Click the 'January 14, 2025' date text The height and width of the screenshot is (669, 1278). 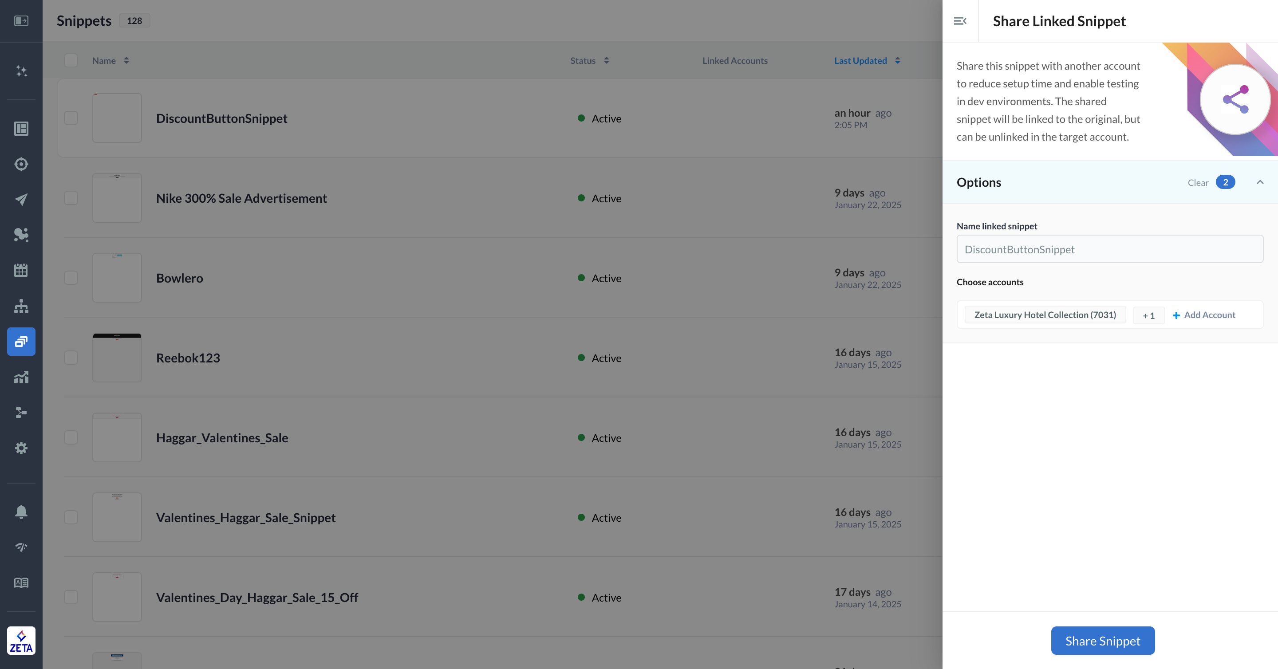(868, 604)
